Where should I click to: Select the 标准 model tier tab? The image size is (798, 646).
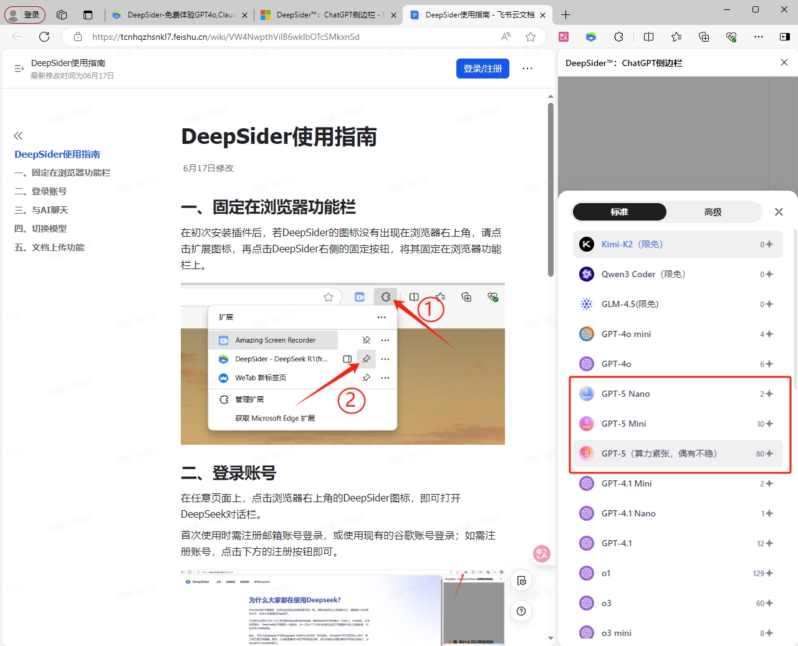pos(620,212)
